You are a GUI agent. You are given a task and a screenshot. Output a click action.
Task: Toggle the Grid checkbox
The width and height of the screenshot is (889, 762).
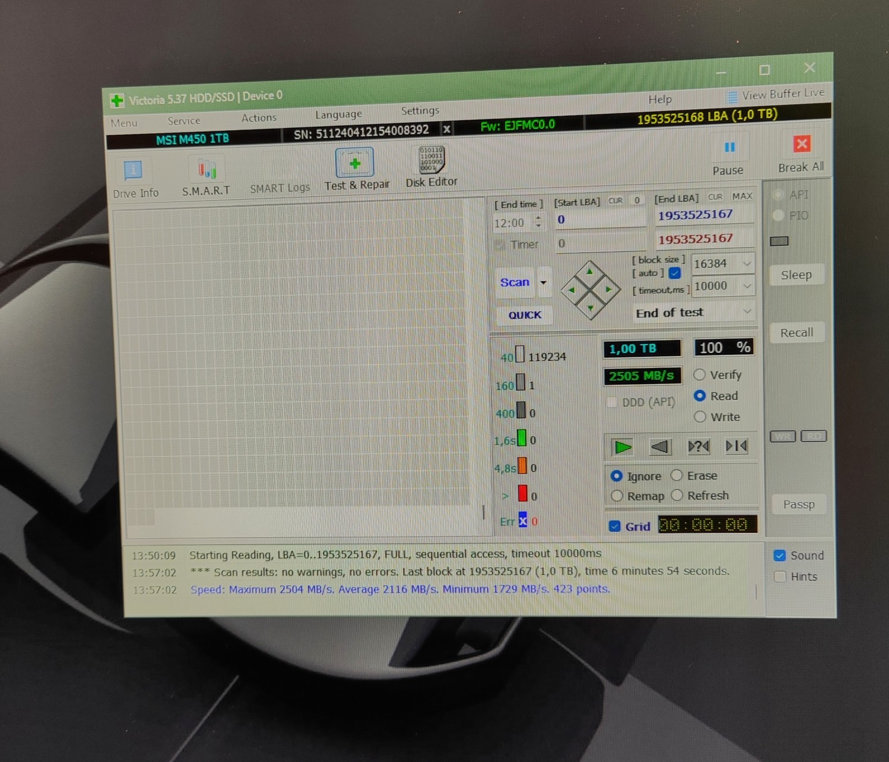point(615,526)
